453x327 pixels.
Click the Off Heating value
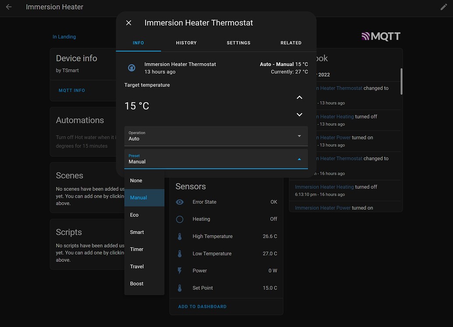[x=273, y=219]
